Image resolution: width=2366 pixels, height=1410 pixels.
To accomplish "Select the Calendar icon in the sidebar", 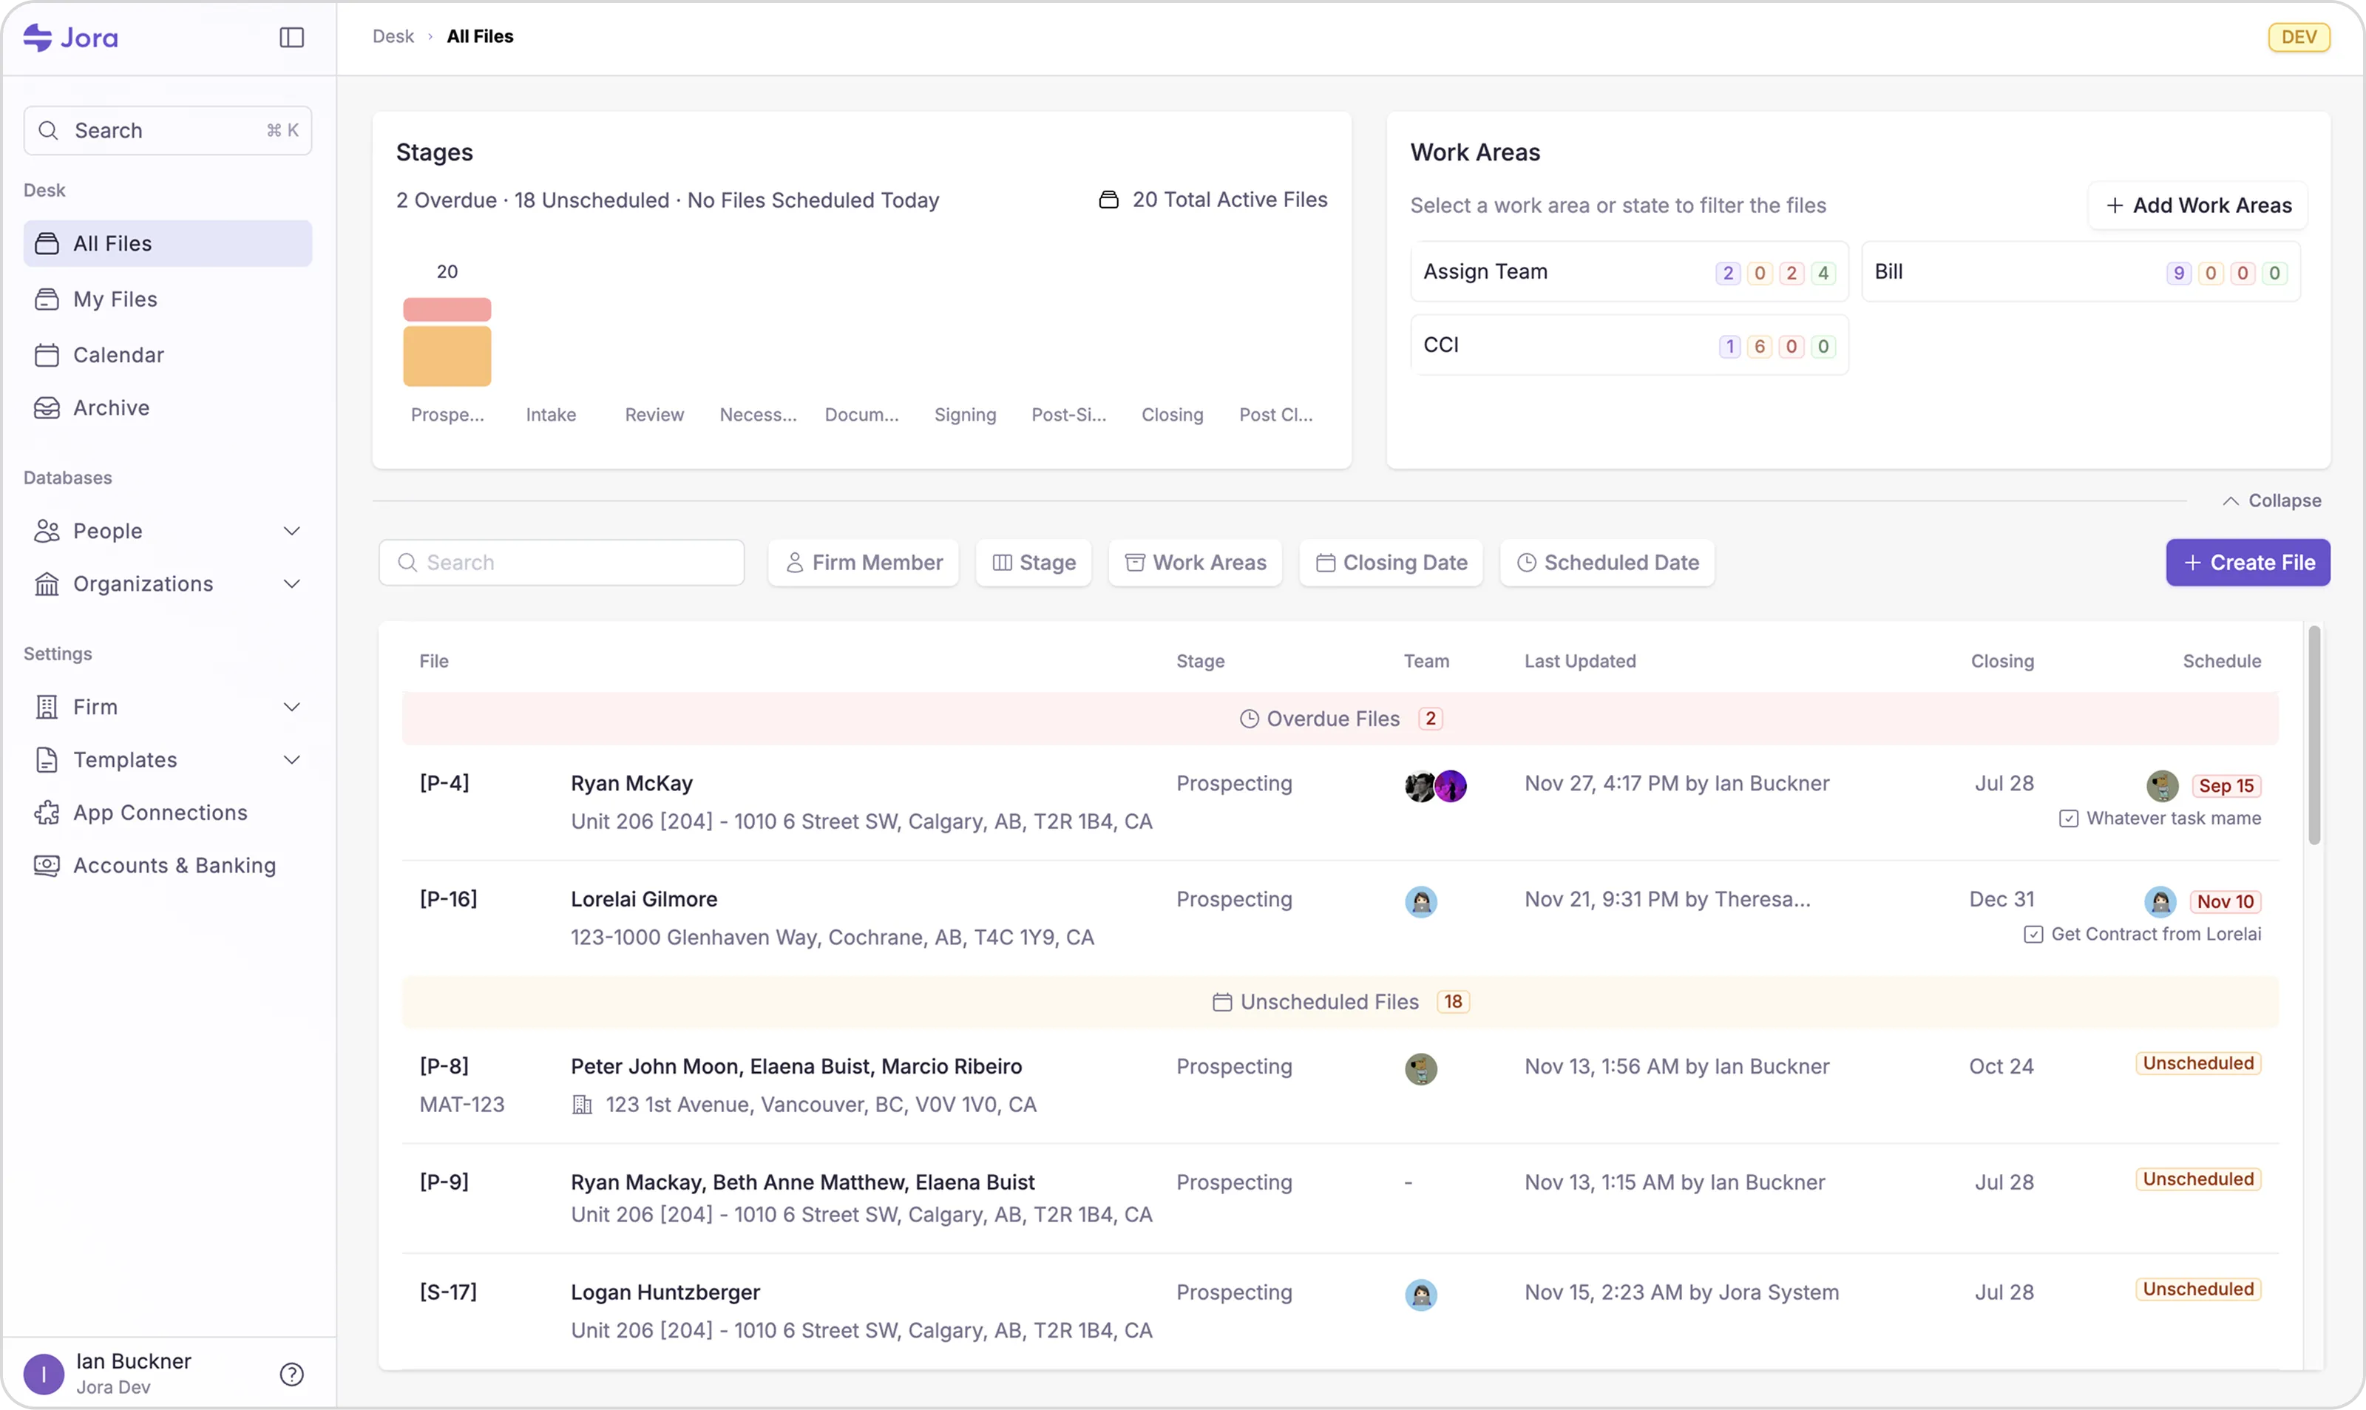I will tap(47, 354).
